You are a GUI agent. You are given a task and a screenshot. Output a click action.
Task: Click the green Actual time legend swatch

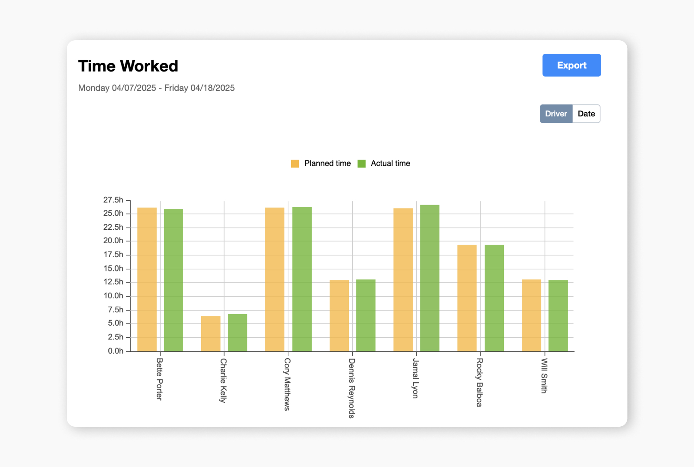(361, 163)
